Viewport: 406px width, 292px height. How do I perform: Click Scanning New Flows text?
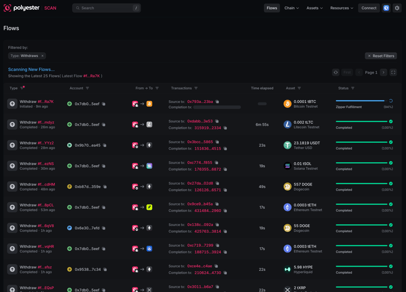point(31,69)
